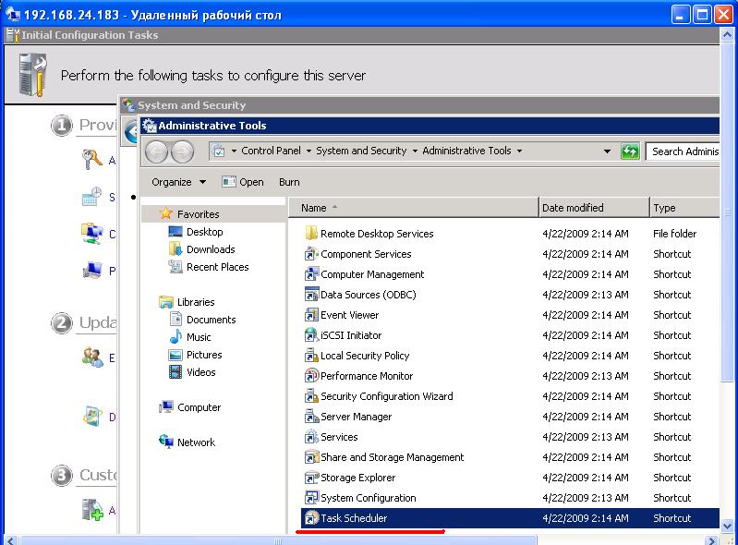This screenshot has width=738, height=545.
Task: Select Recent Places in Favorites
Action: 217,267
